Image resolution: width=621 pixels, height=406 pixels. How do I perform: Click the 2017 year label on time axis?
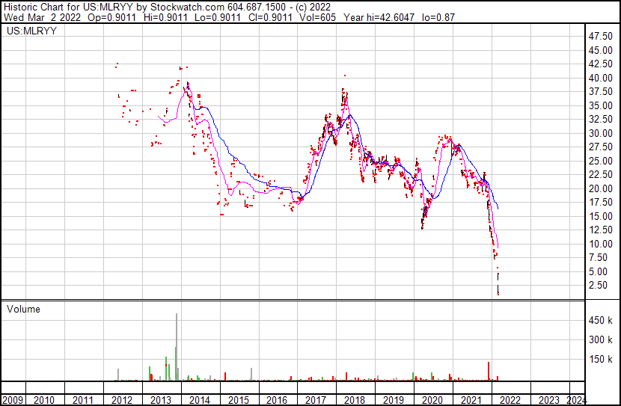pos(316,400)
